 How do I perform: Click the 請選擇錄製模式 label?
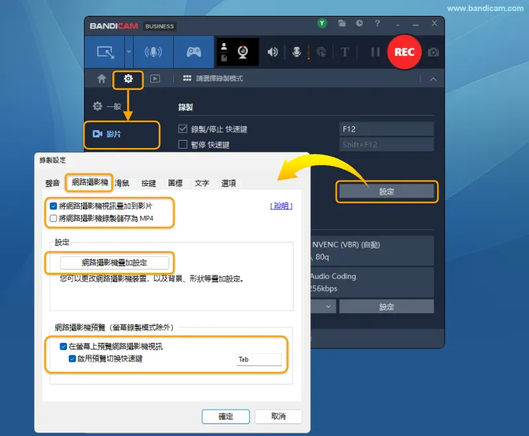(220, 79)
